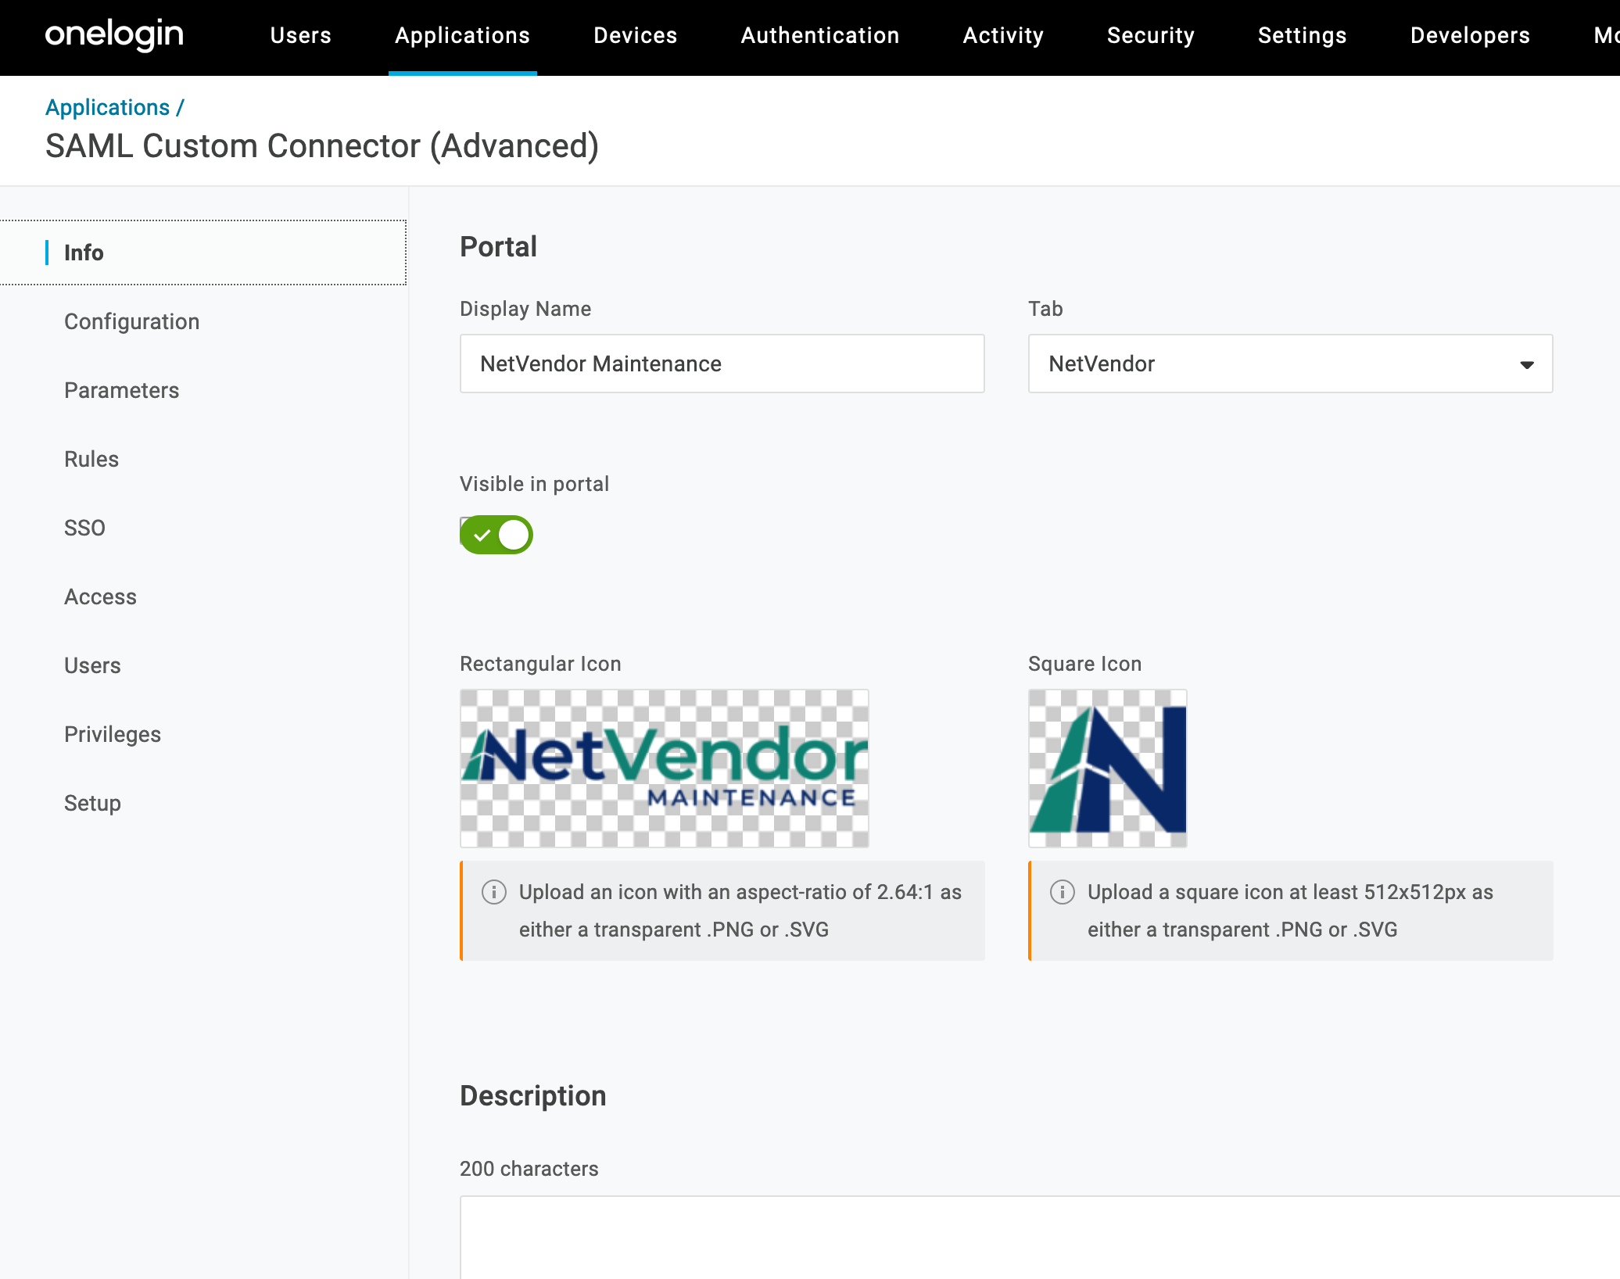The height and width of the screenshot is (1279, 1620).
Task: Open the Tab dropdown showing NetVendor
Action: pyautogui.click(x=1289, y=364)
